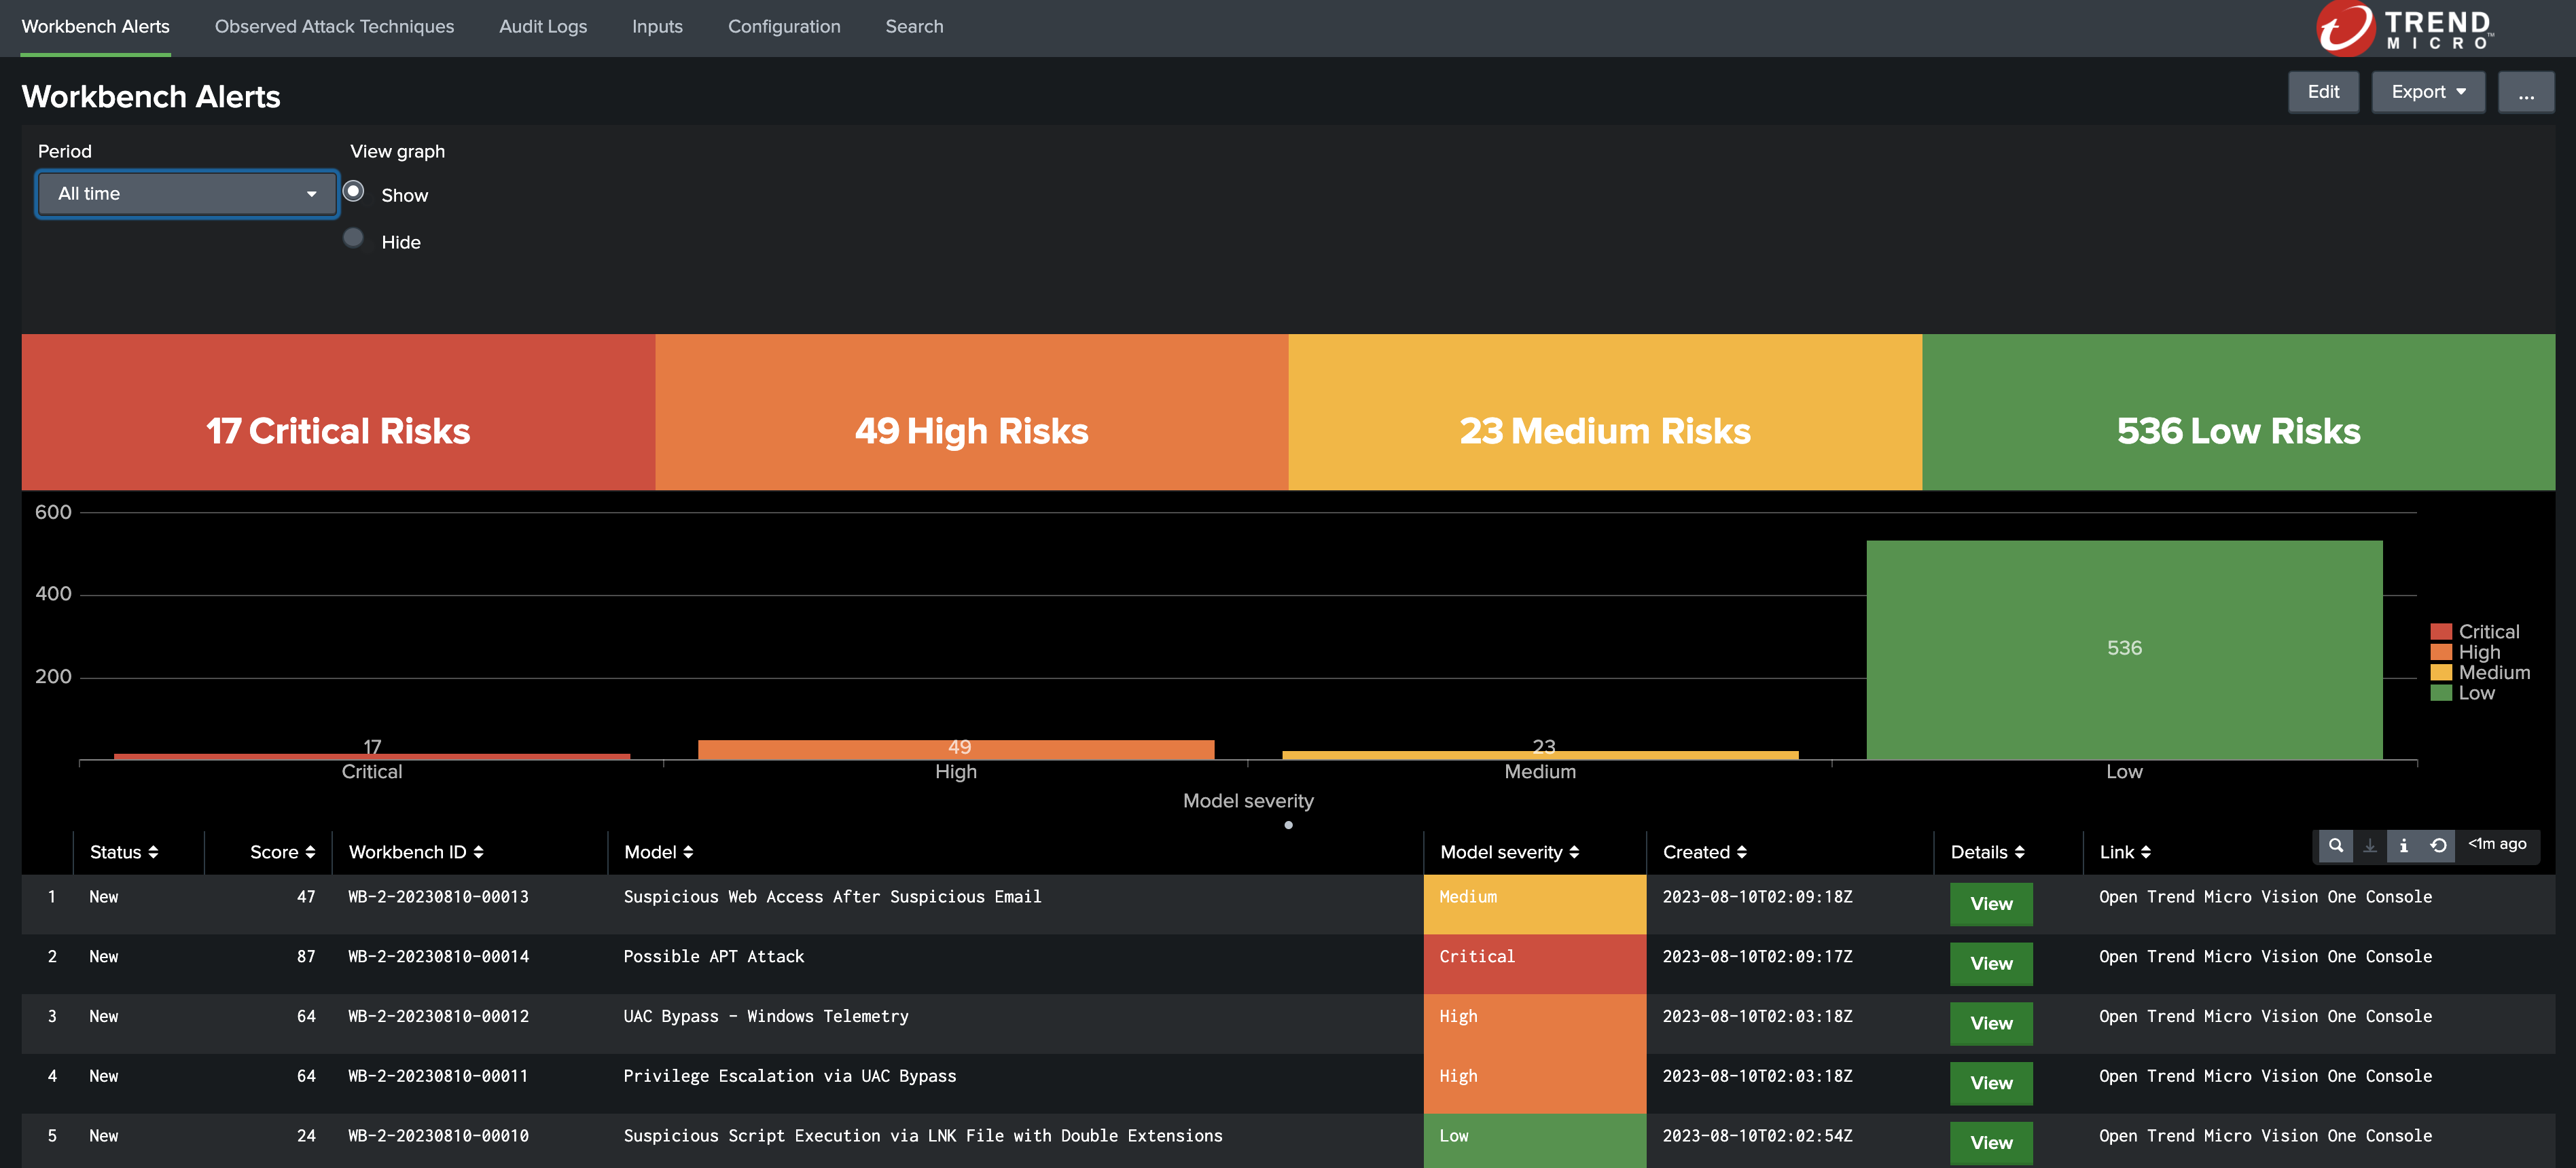Click Workbench ID WB-2-20230810-00014

click(438, 957)
